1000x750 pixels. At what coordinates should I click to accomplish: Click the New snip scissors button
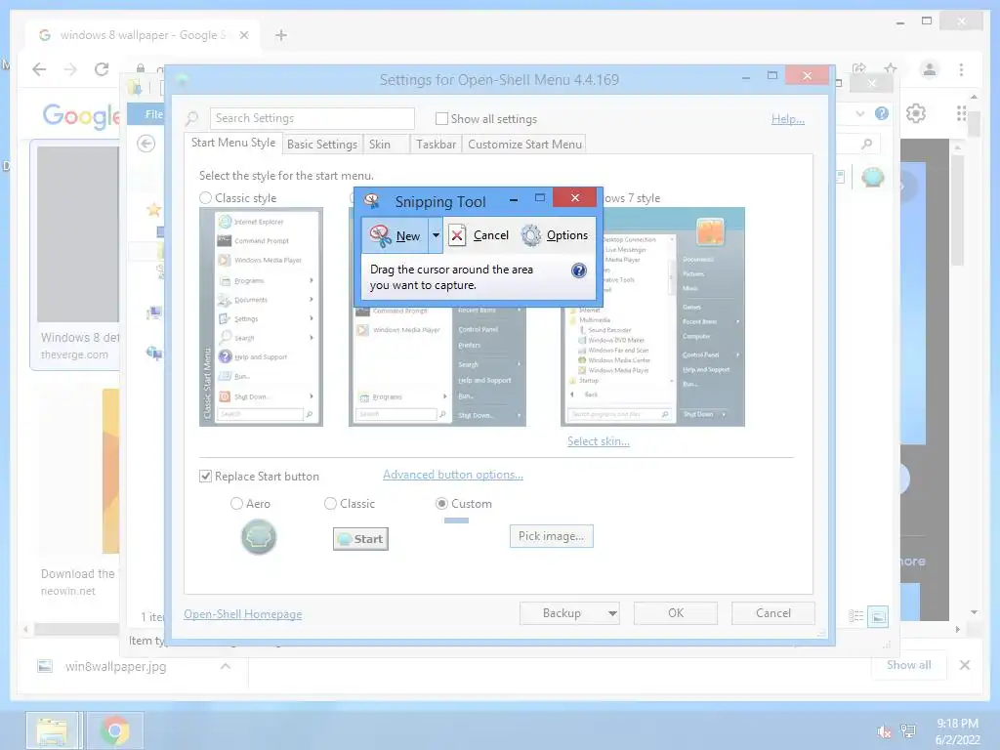tap(396, 236)
